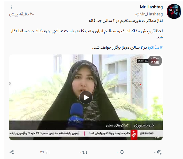Click the خبر نیمروزی caption in the video
The width and height of the screenshot is (183, 159).
click(144, 125)
